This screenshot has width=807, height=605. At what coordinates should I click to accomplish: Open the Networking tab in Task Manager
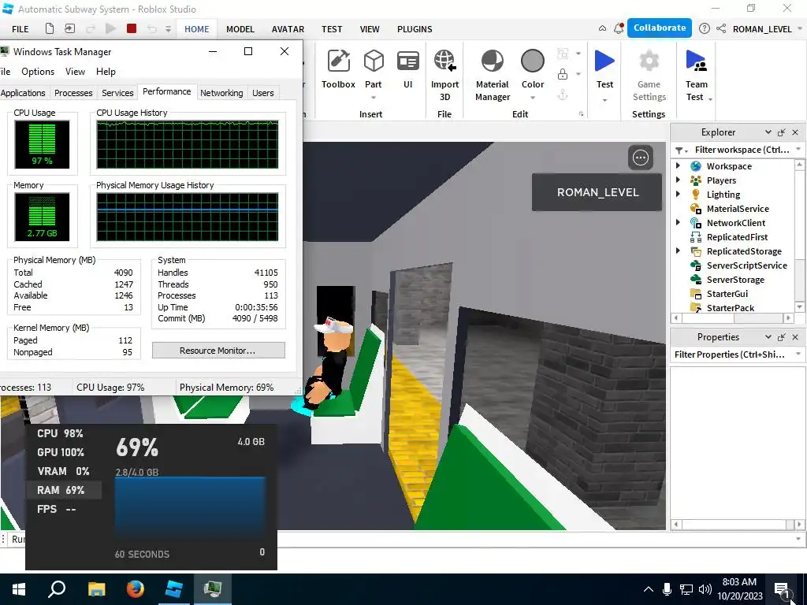click(x=221, y=93)
